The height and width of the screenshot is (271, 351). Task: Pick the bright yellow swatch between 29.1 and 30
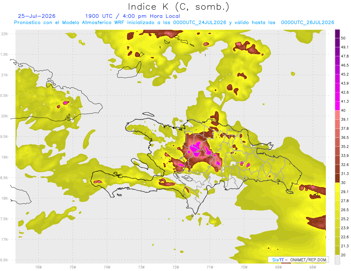pyautogui.click(x=337, y=187)
